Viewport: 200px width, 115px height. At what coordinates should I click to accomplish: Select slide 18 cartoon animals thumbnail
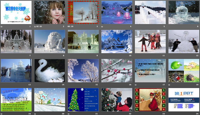(x=184, y=71)
